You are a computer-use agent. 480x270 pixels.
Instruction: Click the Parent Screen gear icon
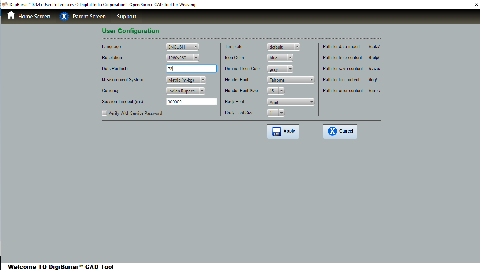click(64, 17)
